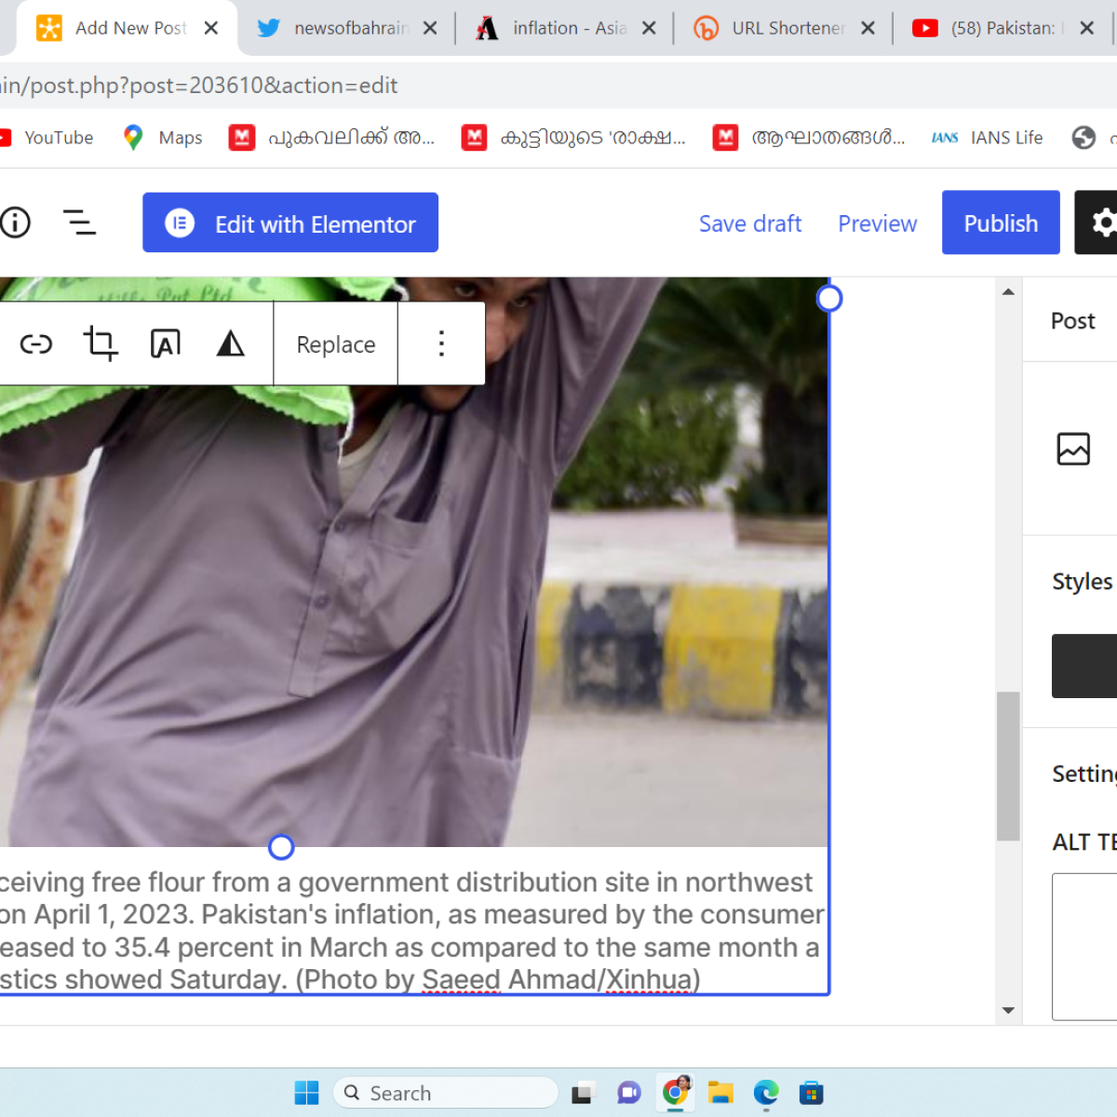Close the newsofbahrain tab
The image size is (1117, 1117).
pos(430,28)
